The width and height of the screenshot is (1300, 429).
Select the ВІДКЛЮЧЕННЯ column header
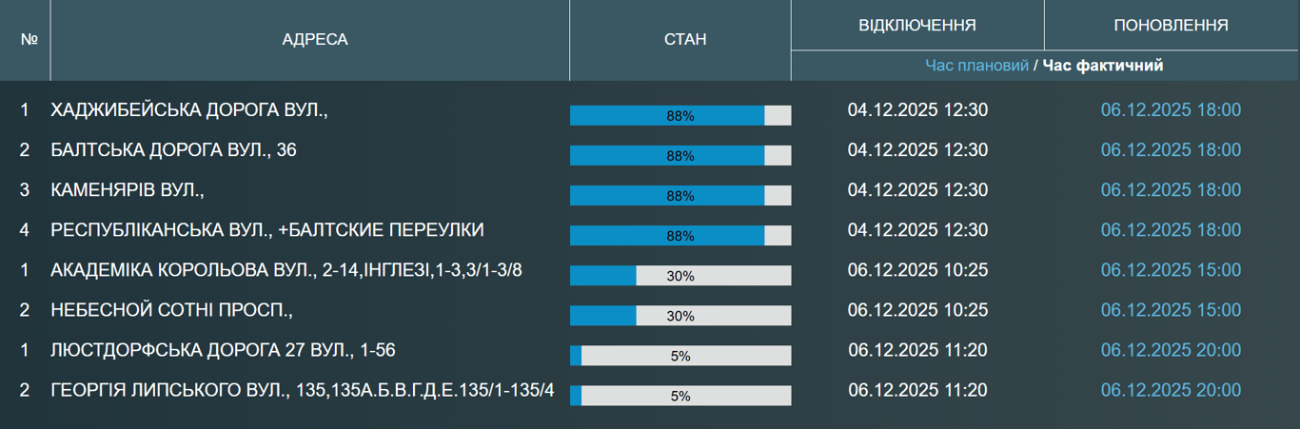(x=916, y=25)
